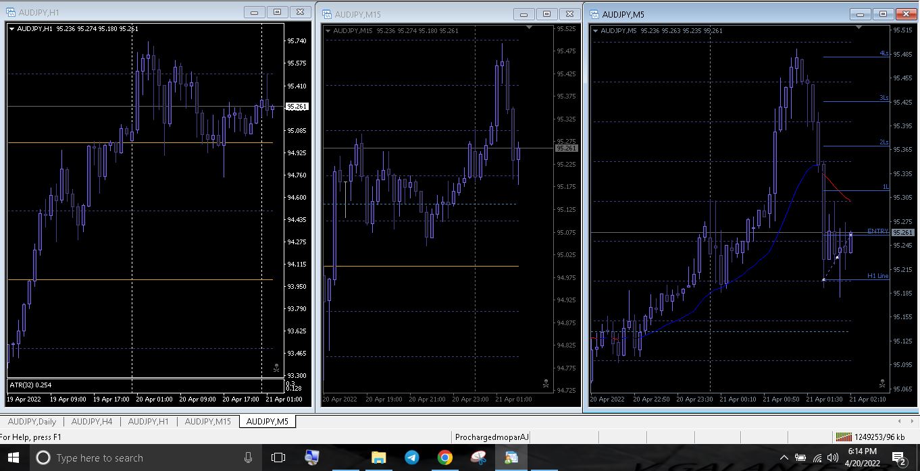Click the AUDJPY,M15 chart window title icon
Screen dimensions: 920x471
[x=327, y=14]
